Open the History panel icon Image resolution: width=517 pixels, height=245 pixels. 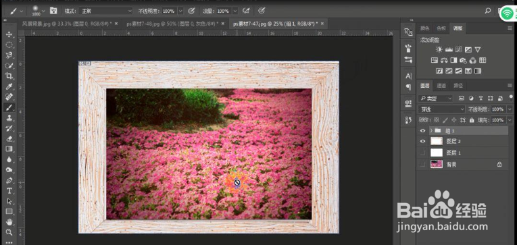coord(408,120)
